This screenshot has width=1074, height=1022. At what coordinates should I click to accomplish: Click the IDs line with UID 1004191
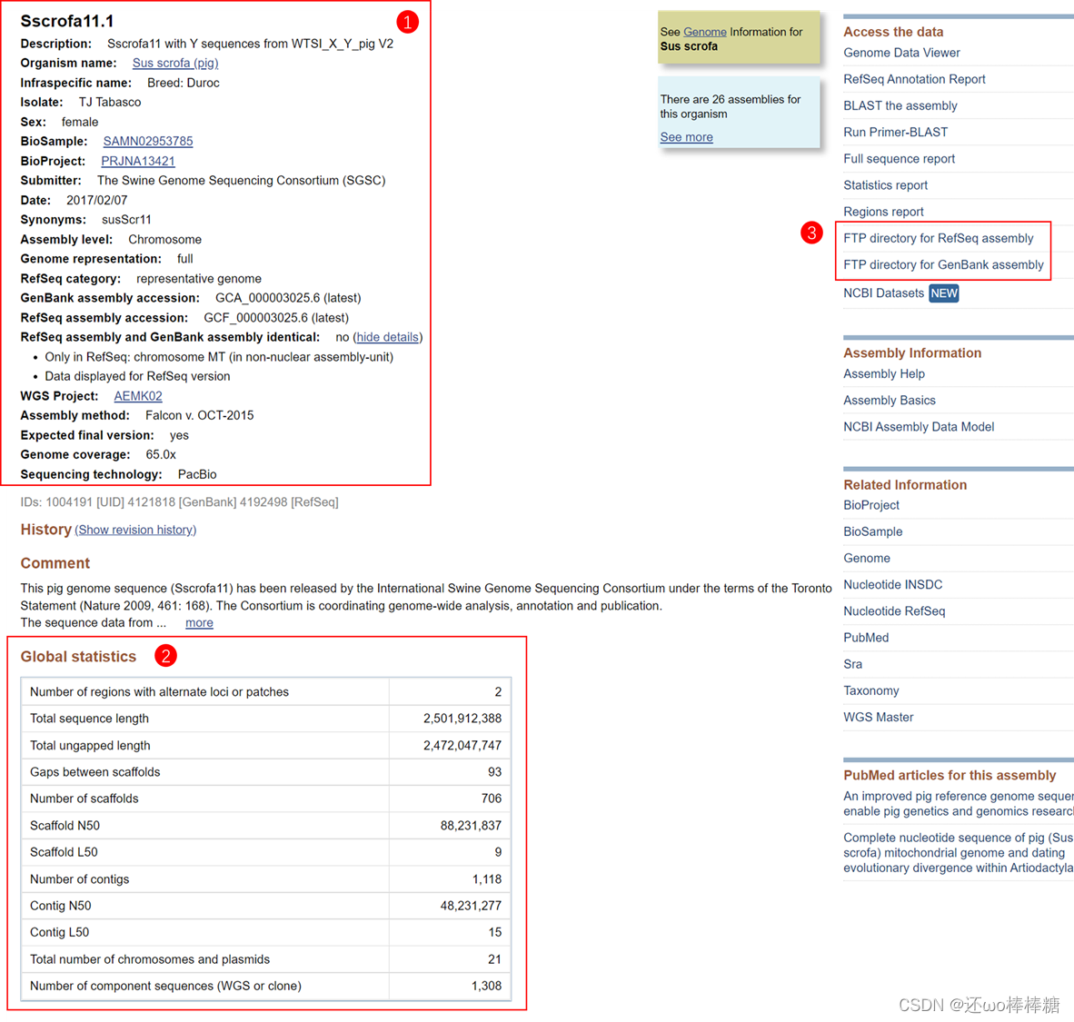point(180,502)
